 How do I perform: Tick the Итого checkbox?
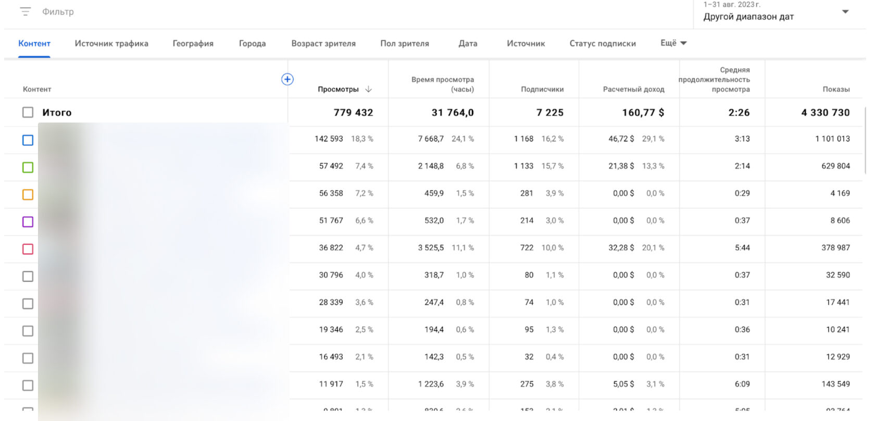pyautogui.click(x=28, y=113)
